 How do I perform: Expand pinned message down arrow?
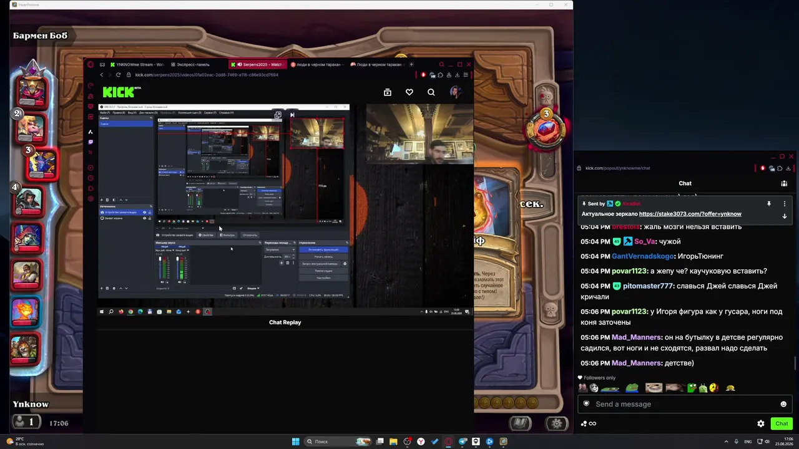pyautogui.click(x=785, y=216)
